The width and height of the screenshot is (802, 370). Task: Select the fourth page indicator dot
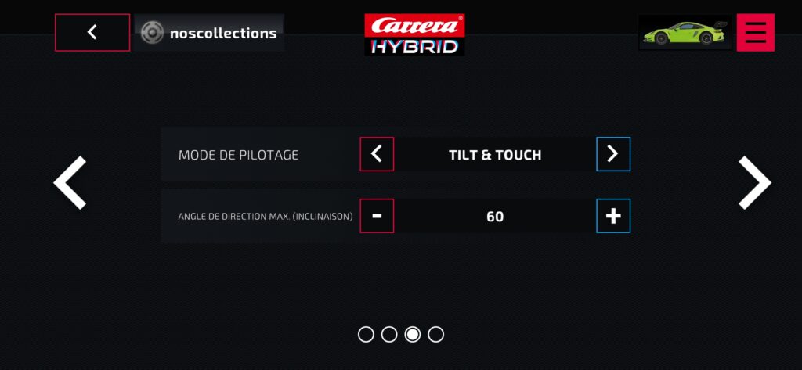[436, 335]
